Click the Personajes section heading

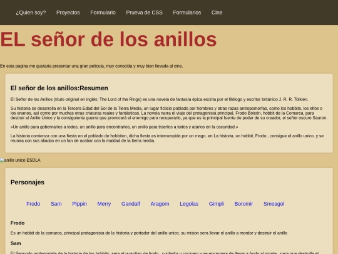pyautogui.click(x=28, y=182)
